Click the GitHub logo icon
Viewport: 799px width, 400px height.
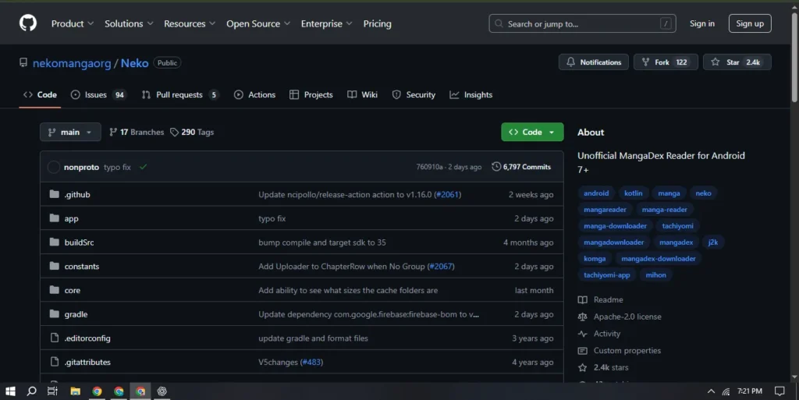pyautogui.click(x=28, y=23)
